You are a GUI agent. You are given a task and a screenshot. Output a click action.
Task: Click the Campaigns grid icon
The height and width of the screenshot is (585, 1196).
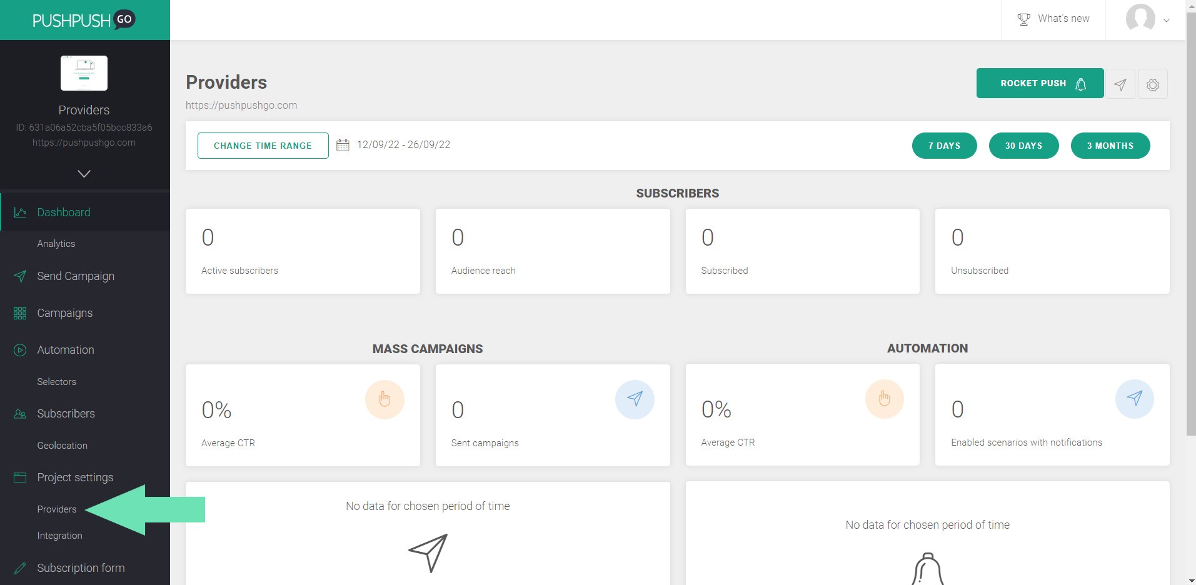tap(20, 313)
